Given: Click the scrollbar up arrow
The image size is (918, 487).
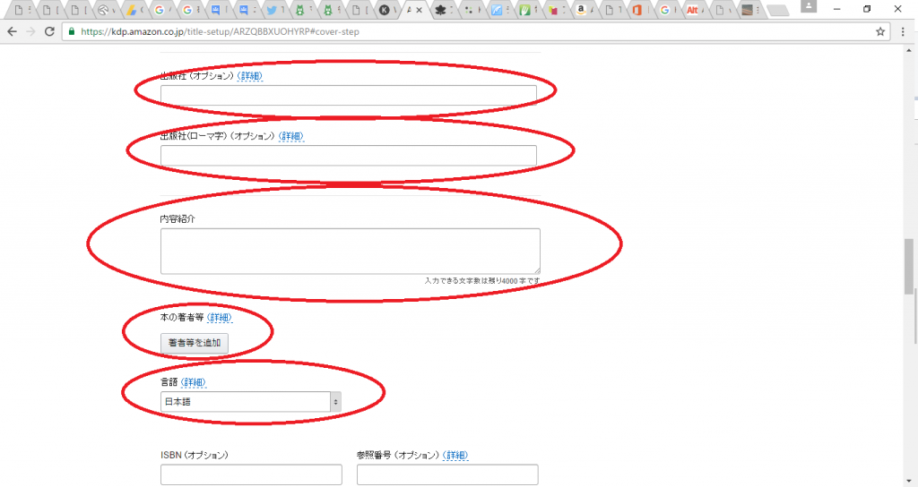Looking at the screenshot, I should point(909,50).
